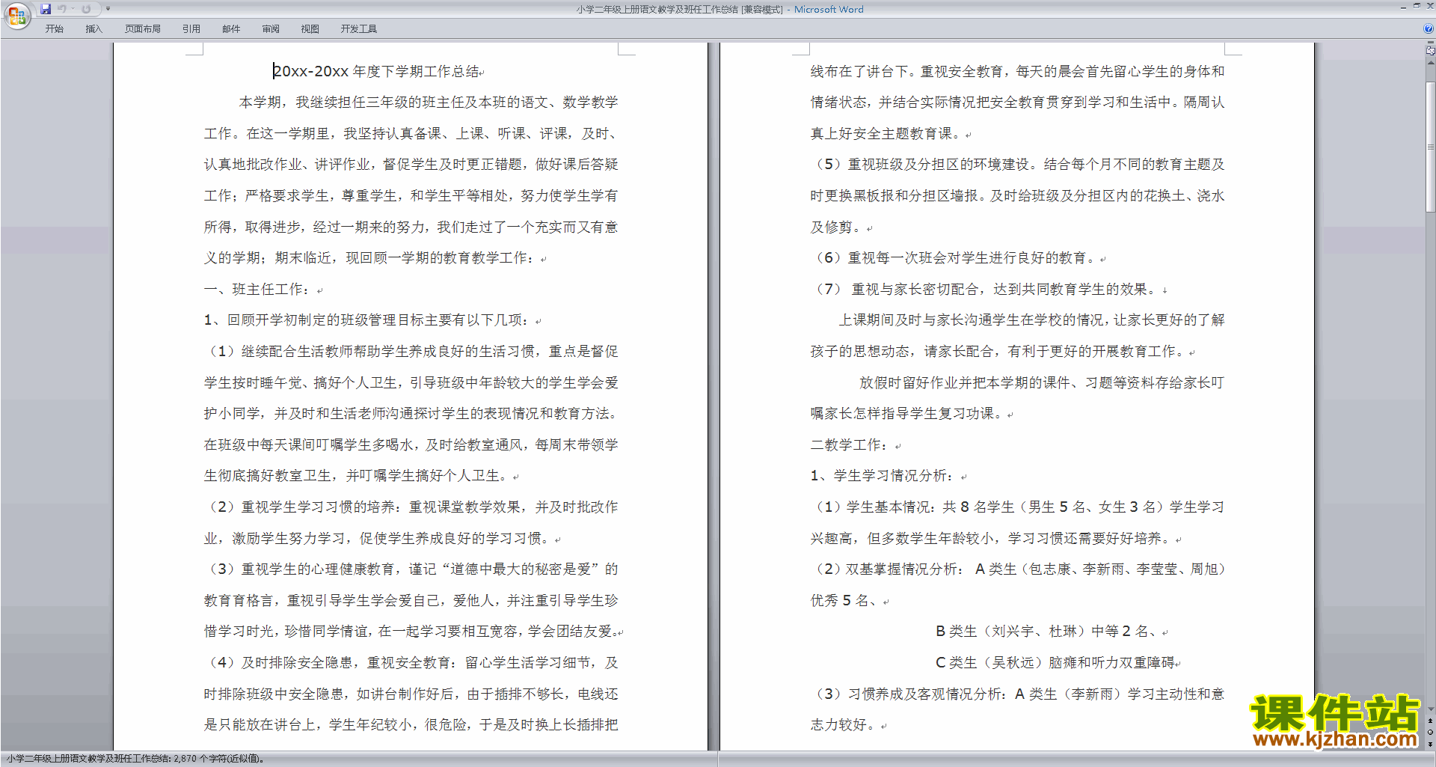Open the Office button menu
The width and height of the screenshot is (1436, 767).
tap(16, 15)
